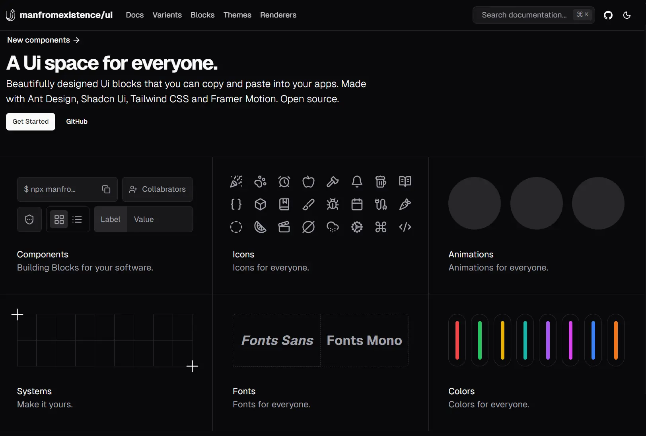Image resolution: width=646 pixels, height=436 pixels.
Task: Click the Search documentation field
Action: (534, 15)
